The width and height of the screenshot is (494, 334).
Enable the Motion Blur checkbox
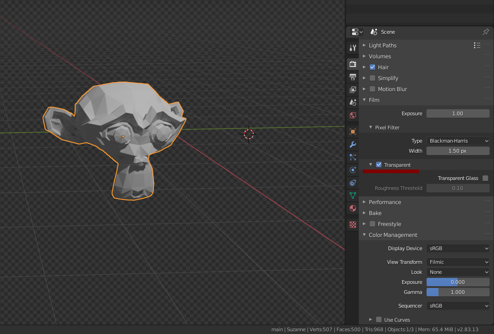(x=372, y=89)
